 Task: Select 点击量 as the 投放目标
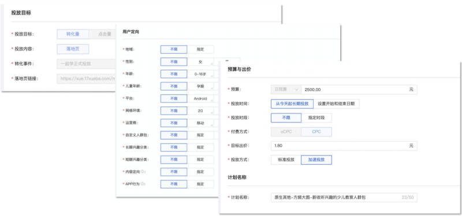pyautogui.click(x=102, y=34)
